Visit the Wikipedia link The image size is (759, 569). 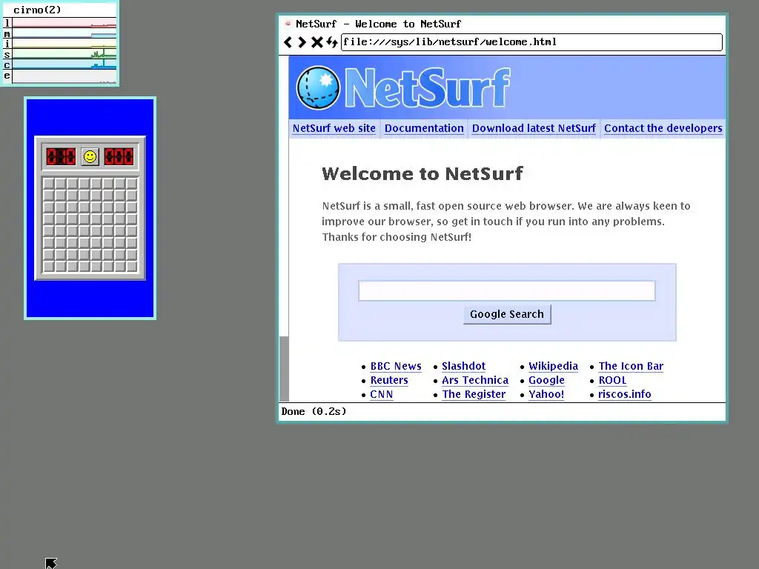(553, 366)
